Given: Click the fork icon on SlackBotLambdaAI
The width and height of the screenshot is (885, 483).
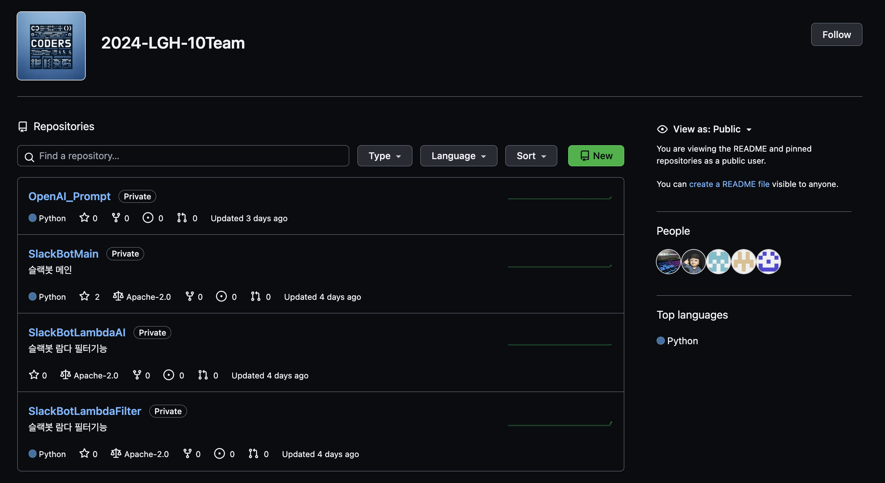Looking at the screenshot, I should point(137,375).
